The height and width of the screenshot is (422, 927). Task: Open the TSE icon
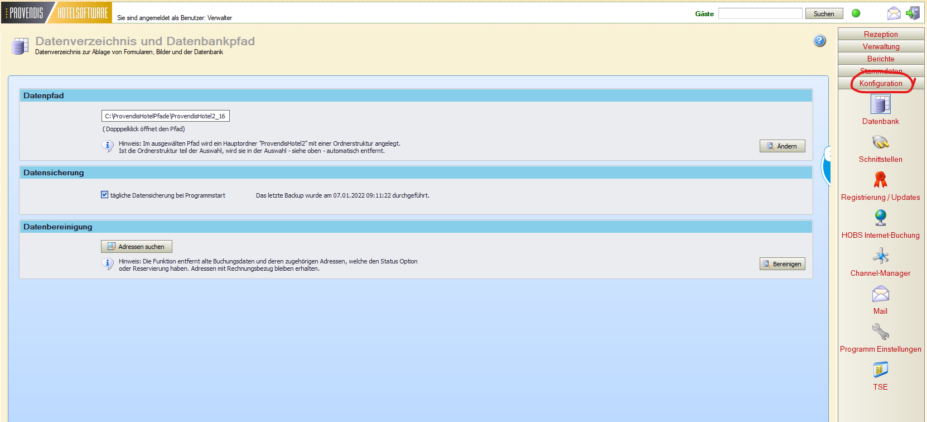point(880,370)
